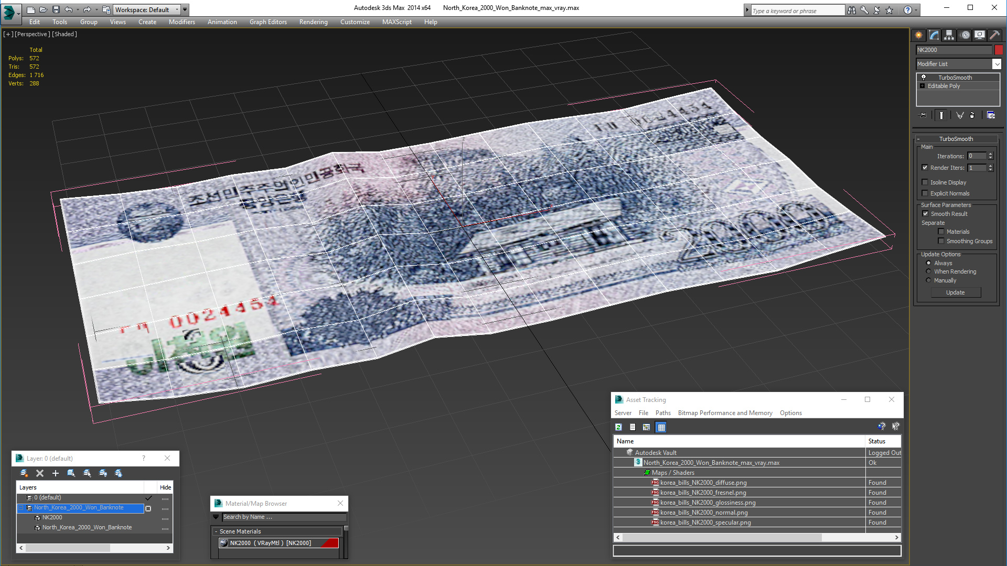Enable Separate by Smoothing Groups checkbox
The height and width of the screenshot is (566, 1007).
pos(941,241)
